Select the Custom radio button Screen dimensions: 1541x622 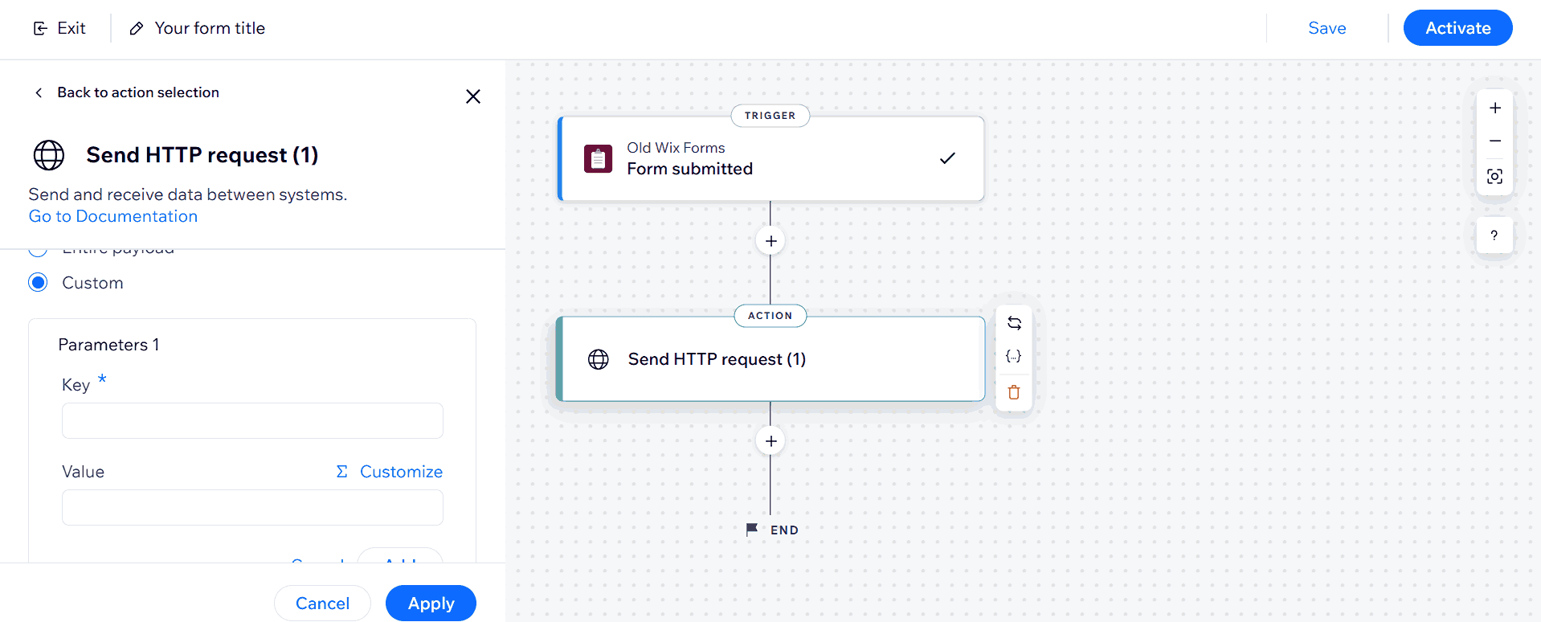[38, 283]
